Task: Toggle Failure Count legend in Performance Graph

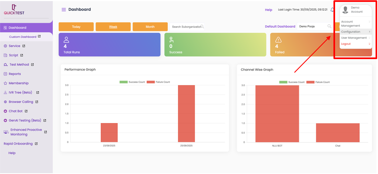Action: (158, 82)
